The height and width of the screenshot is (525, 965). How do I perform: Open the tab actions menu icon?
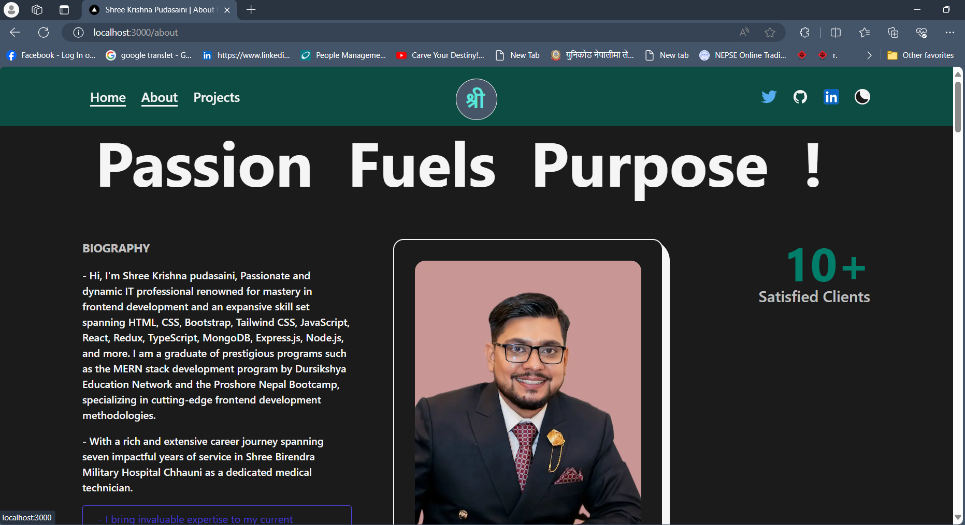pyautogui.click(x=64, y=10)
